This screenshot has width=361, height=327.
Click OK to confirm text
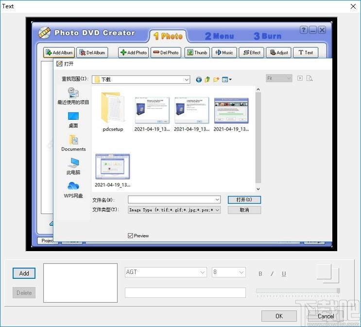[x=279, y=316]
